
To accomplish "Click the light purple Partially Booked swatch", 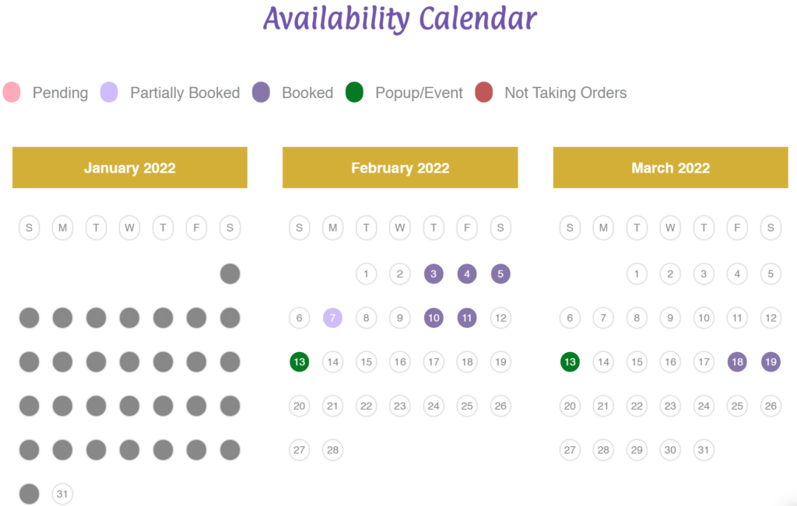I will (x=109, y=92).
